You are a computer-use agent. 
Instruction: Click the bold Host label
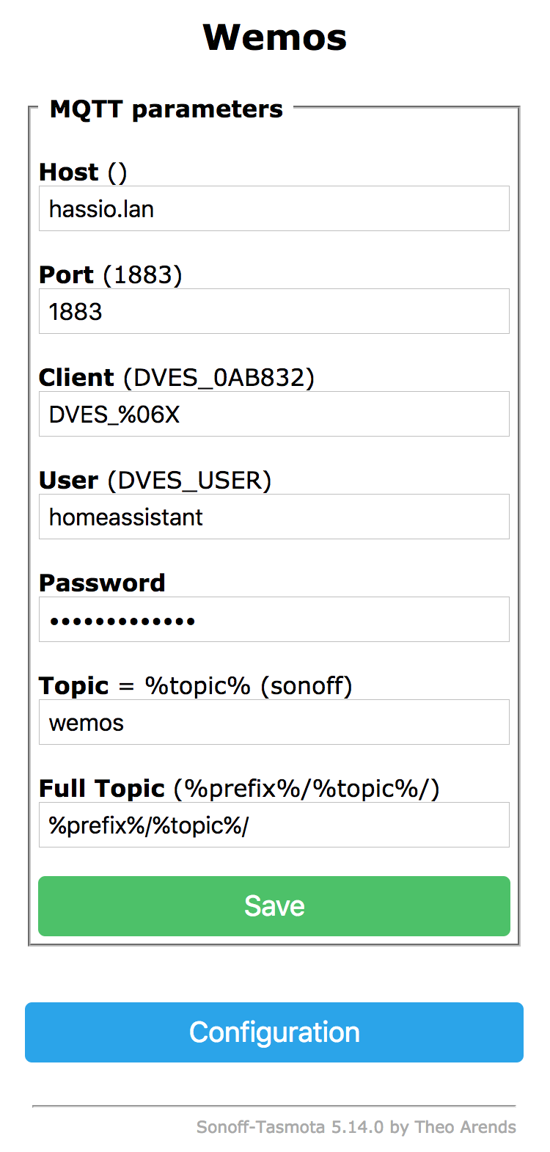tap(69, 172)
